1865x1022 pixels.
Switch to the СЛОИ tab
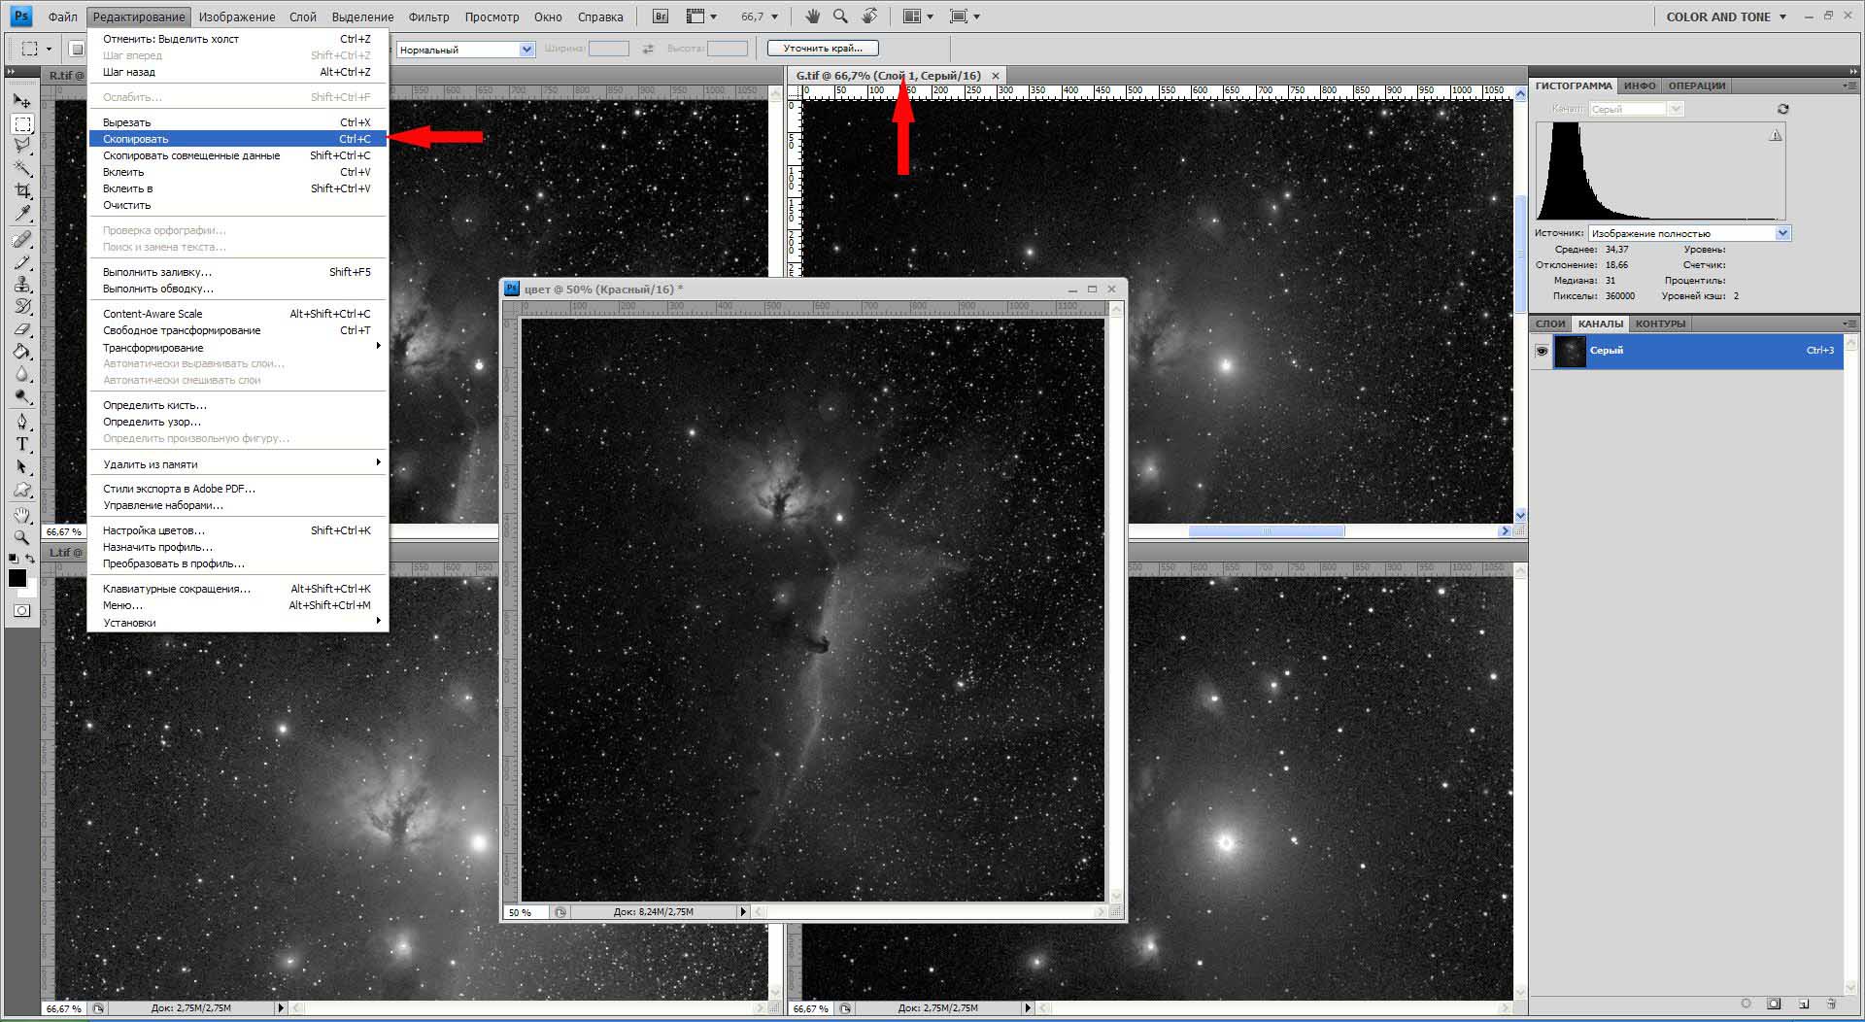pyautogui.click(x=1550, y=324)
